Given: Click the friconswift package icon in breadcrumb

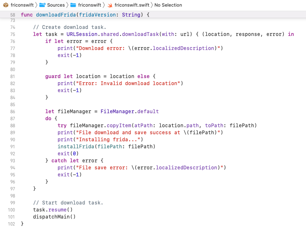Looking at the screenshot, I should 6,5.
